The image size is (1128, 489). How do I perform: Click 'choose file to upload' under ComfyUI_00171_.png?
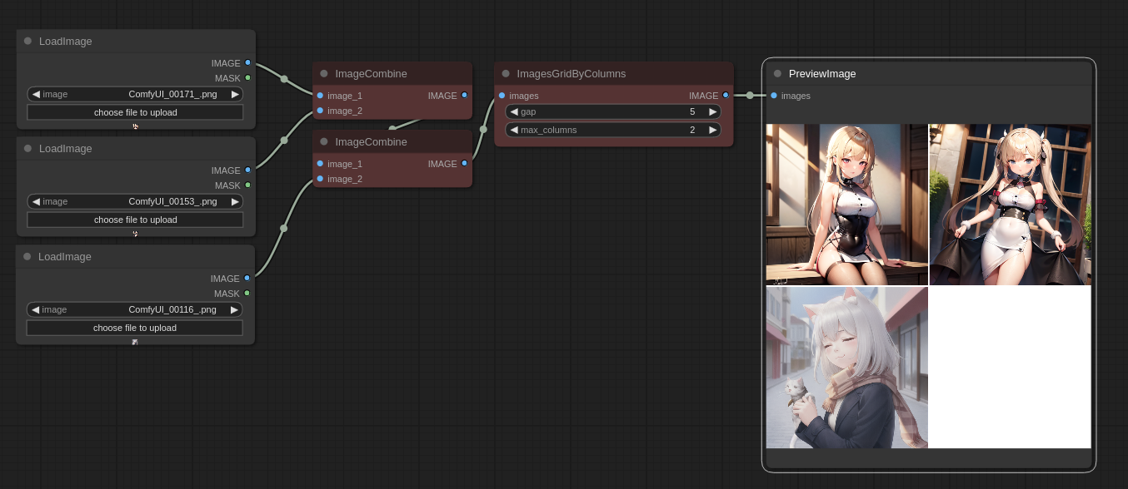(135, 112)
